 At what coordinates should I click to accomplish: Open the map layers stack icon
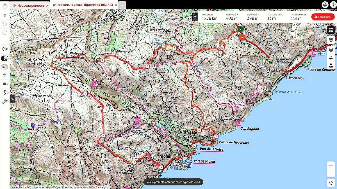point(331,50)
